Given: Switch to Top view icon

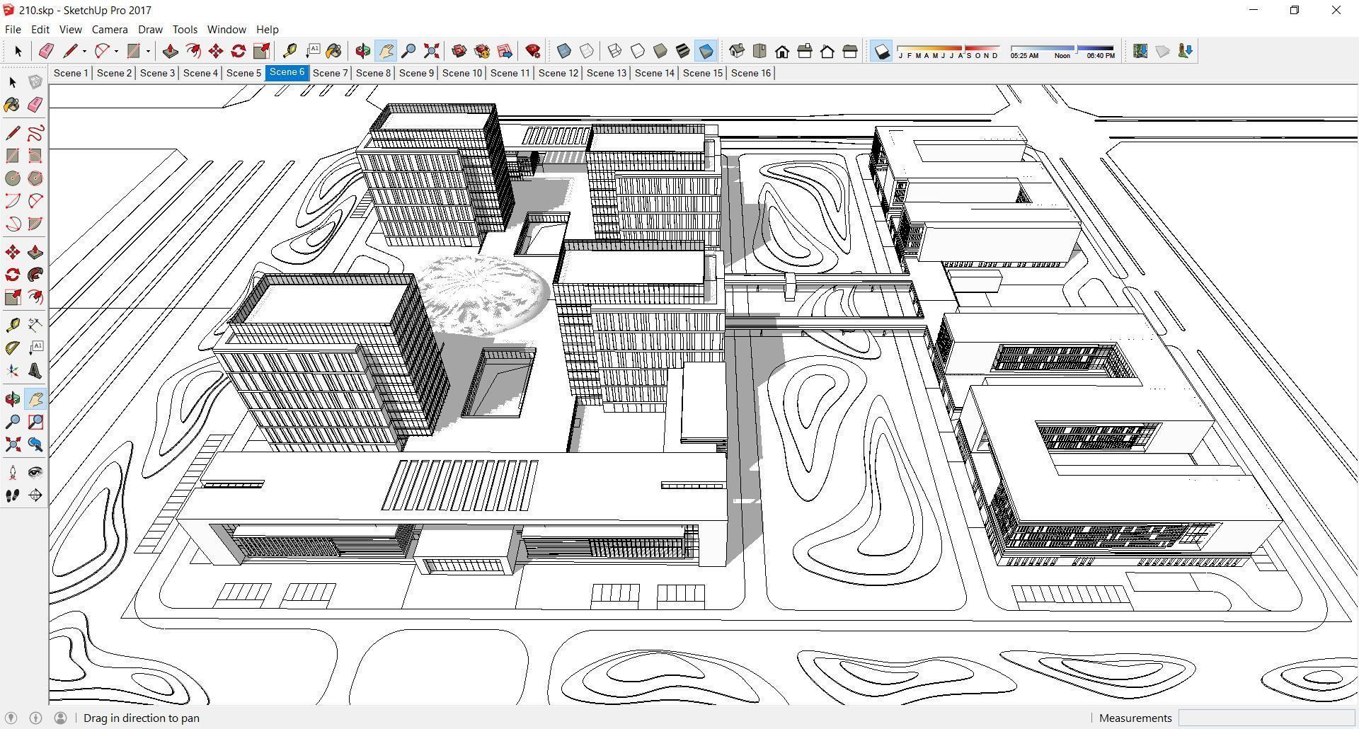Looking at the screenshot, I should [x=759, y=51].
